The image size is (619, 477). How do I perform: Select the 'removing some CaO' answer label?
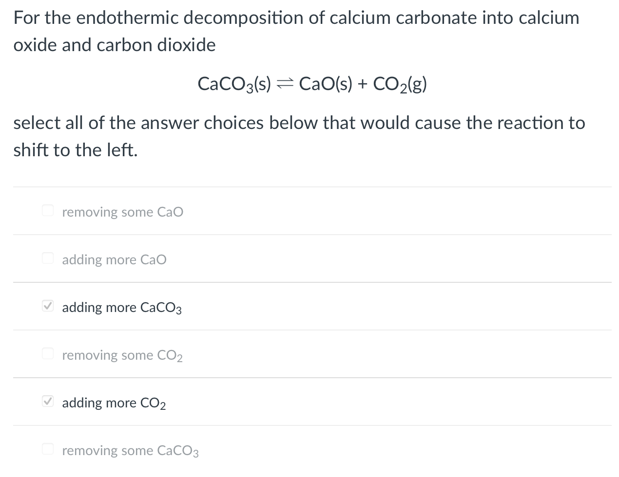(122, 212)
